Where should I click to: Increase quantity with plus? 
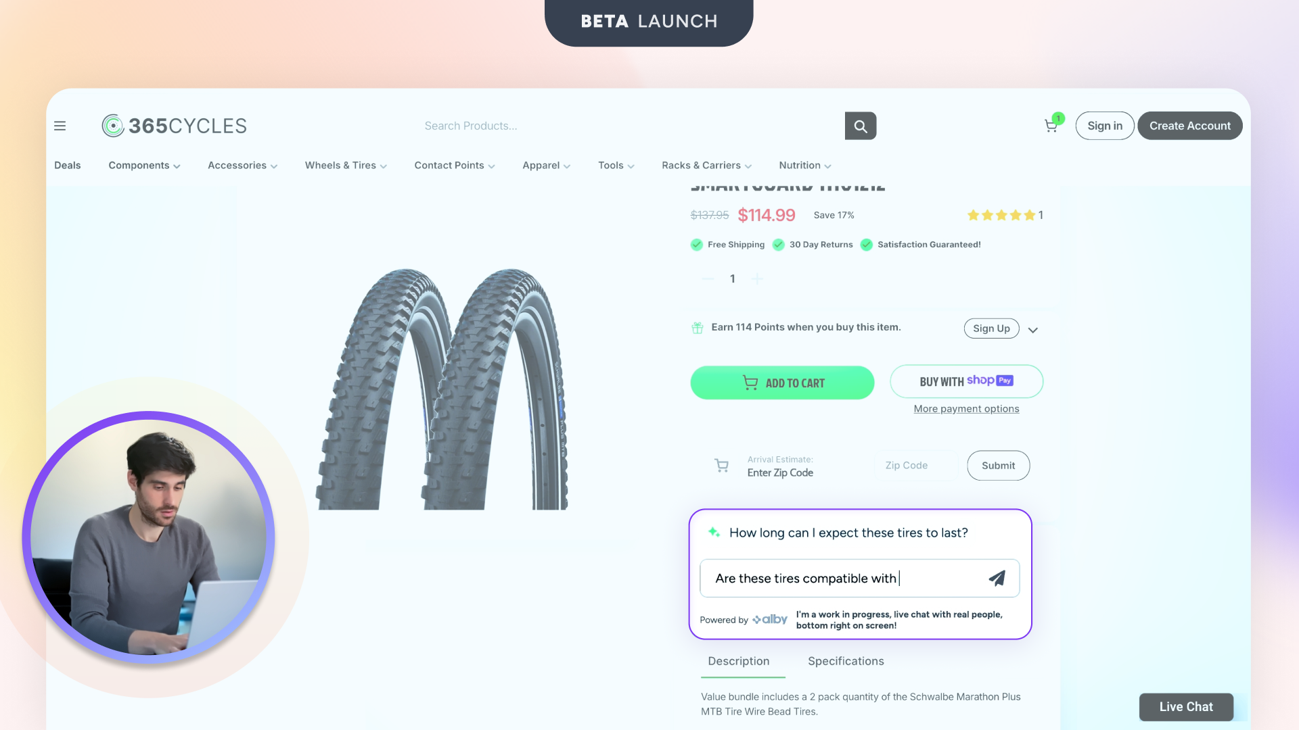click(x=757, y=278)
